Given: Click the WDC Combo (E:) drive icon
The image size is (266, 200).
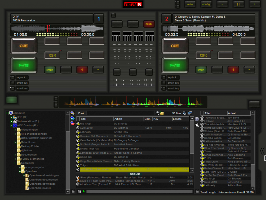Looking at the screenshot, I should click(x=15, y=126).
